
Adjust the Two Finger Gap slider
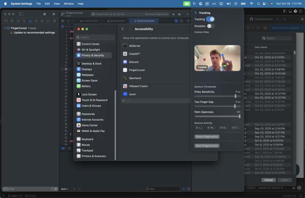click(217, 106)
